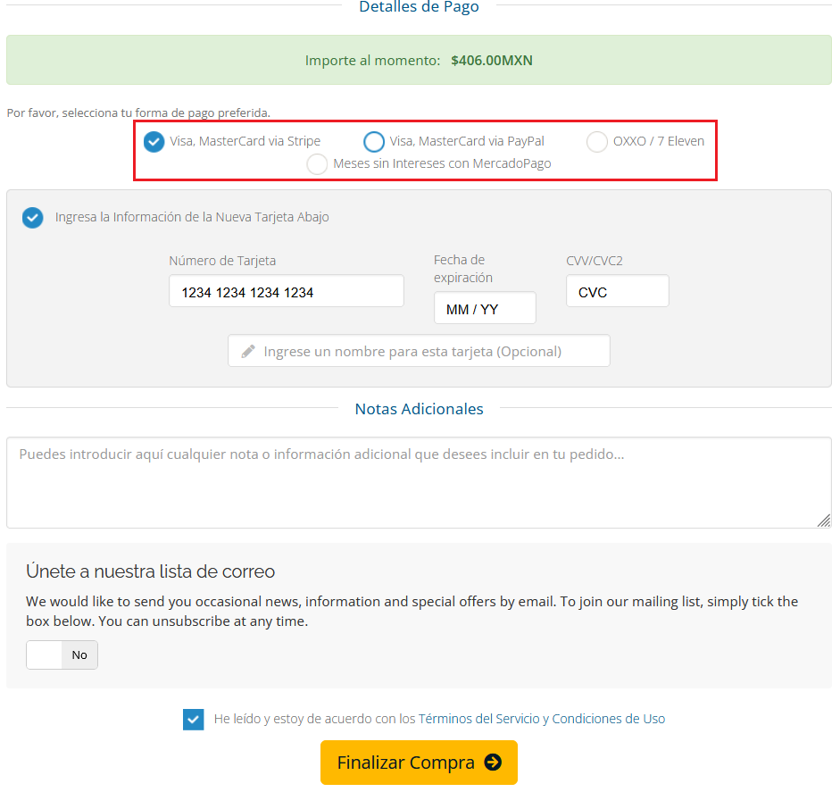Select Visa, MasterCard via Stripe radio button

tap(154, 141)
